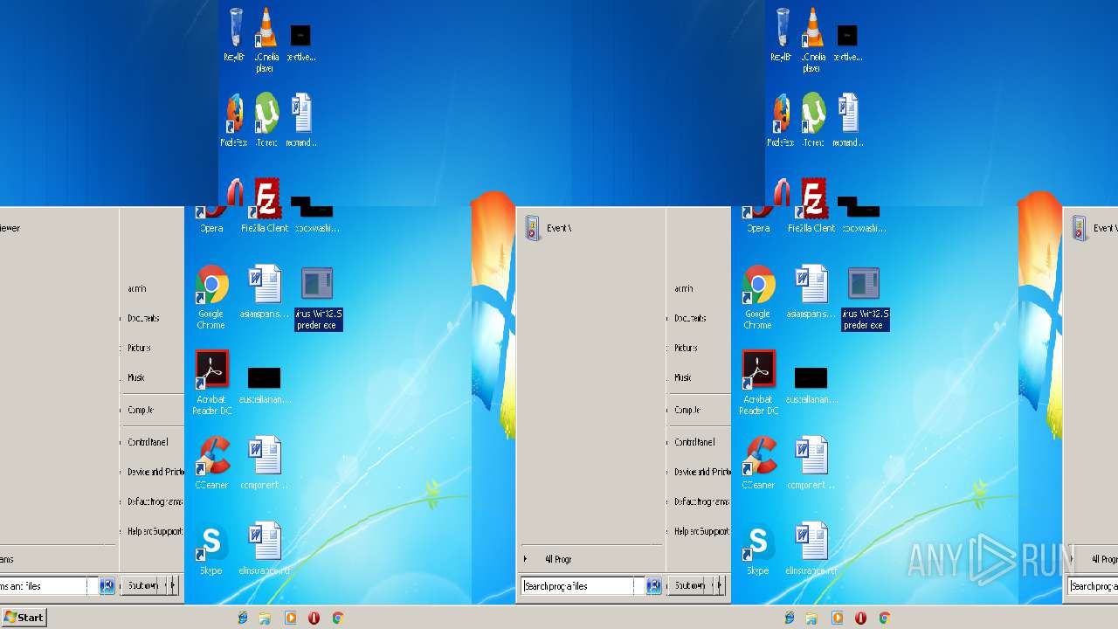Select black australianan file in right desktop copy
Image resolution: width=1118 pixels, height=629 pixels.
click(811, 385)
